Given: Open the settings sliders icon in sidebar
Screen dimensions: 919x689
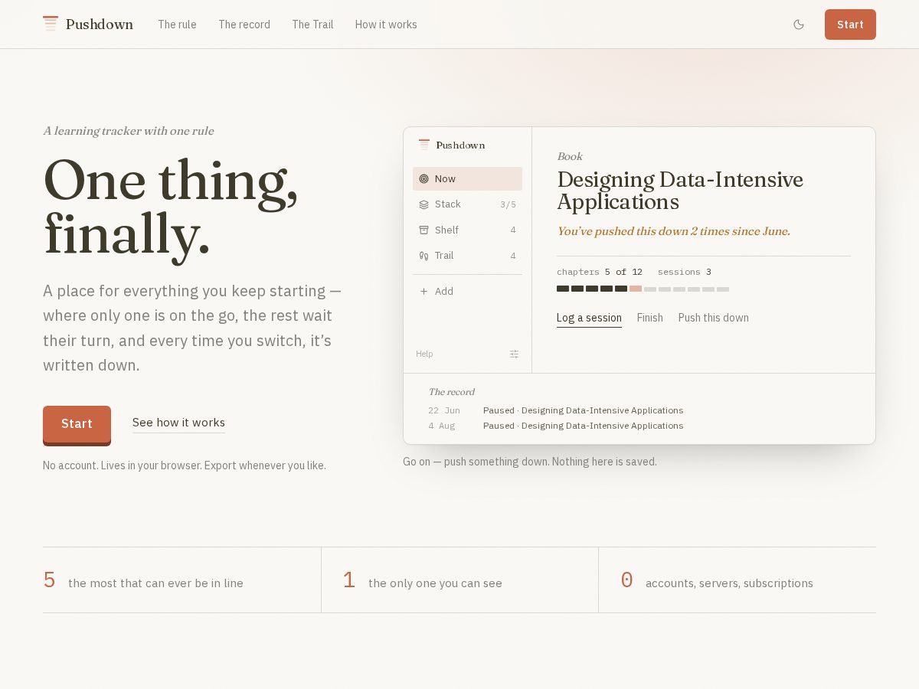Looking at the screenshot, I should [515, 354].
